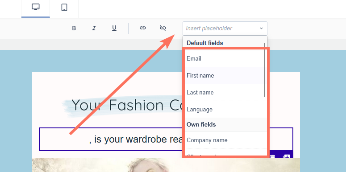Duplicate the selected text block

[x=287, y=156]
